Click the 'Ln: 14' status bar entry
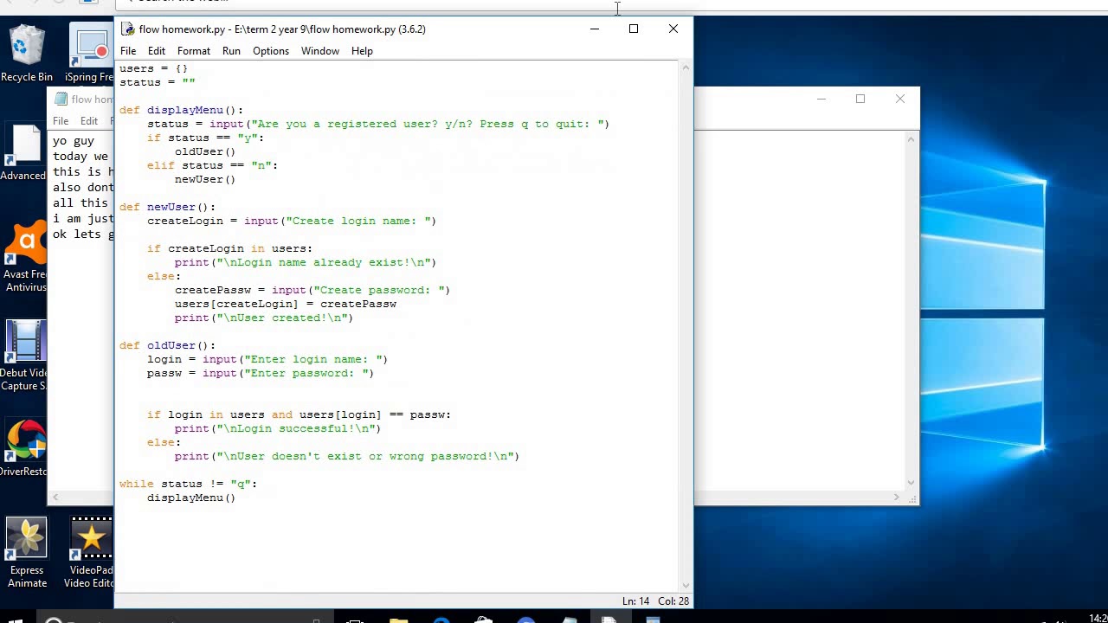 point(635,601)
